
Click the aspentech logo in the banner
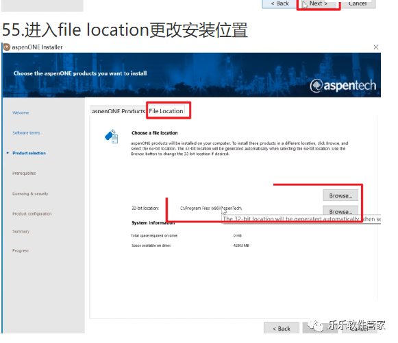(x=343, y=86)
